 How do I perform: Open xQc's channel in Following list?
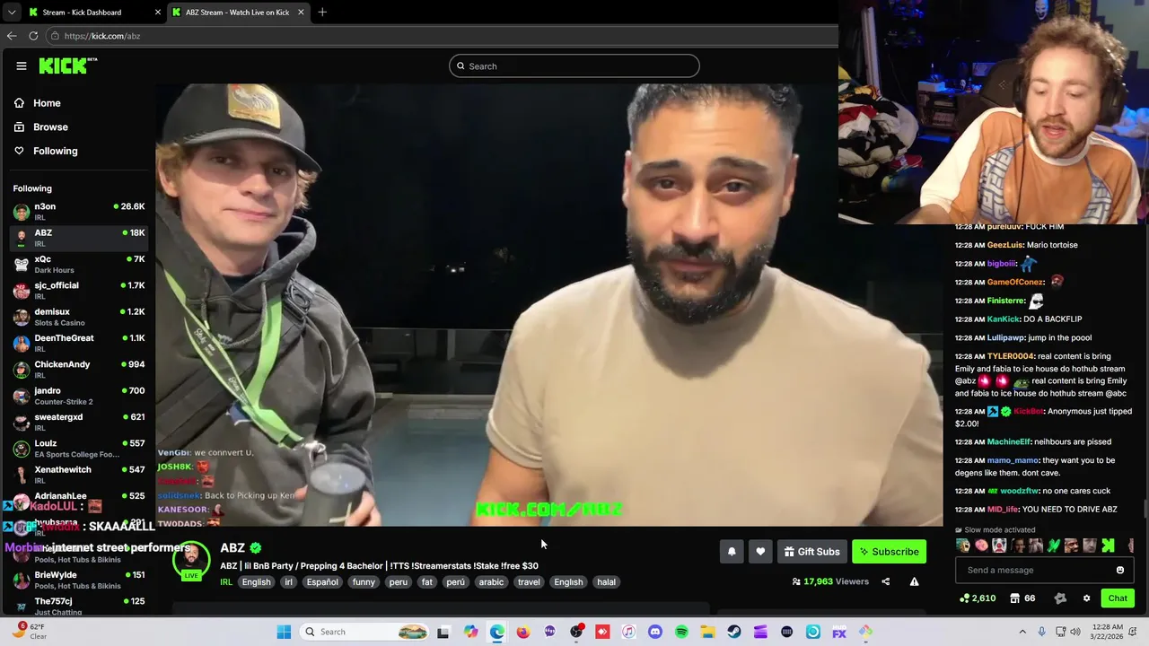pos(79,264)
